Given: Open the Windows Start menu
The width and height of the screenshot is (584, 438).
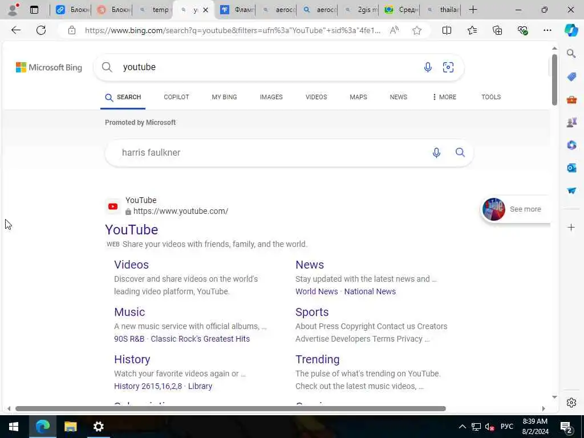Looking at the screenshot, I should tap(14, 427).
